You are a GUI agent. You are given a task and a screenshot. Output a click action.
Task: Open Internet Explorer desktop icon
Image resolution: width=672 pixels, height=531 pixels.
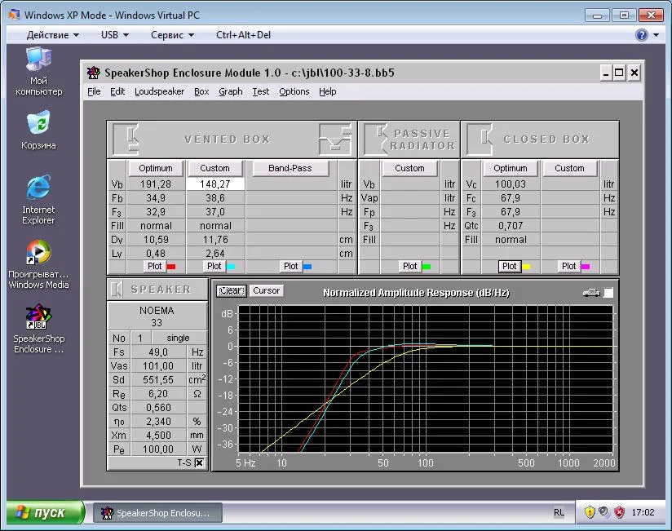coord(38,188)
